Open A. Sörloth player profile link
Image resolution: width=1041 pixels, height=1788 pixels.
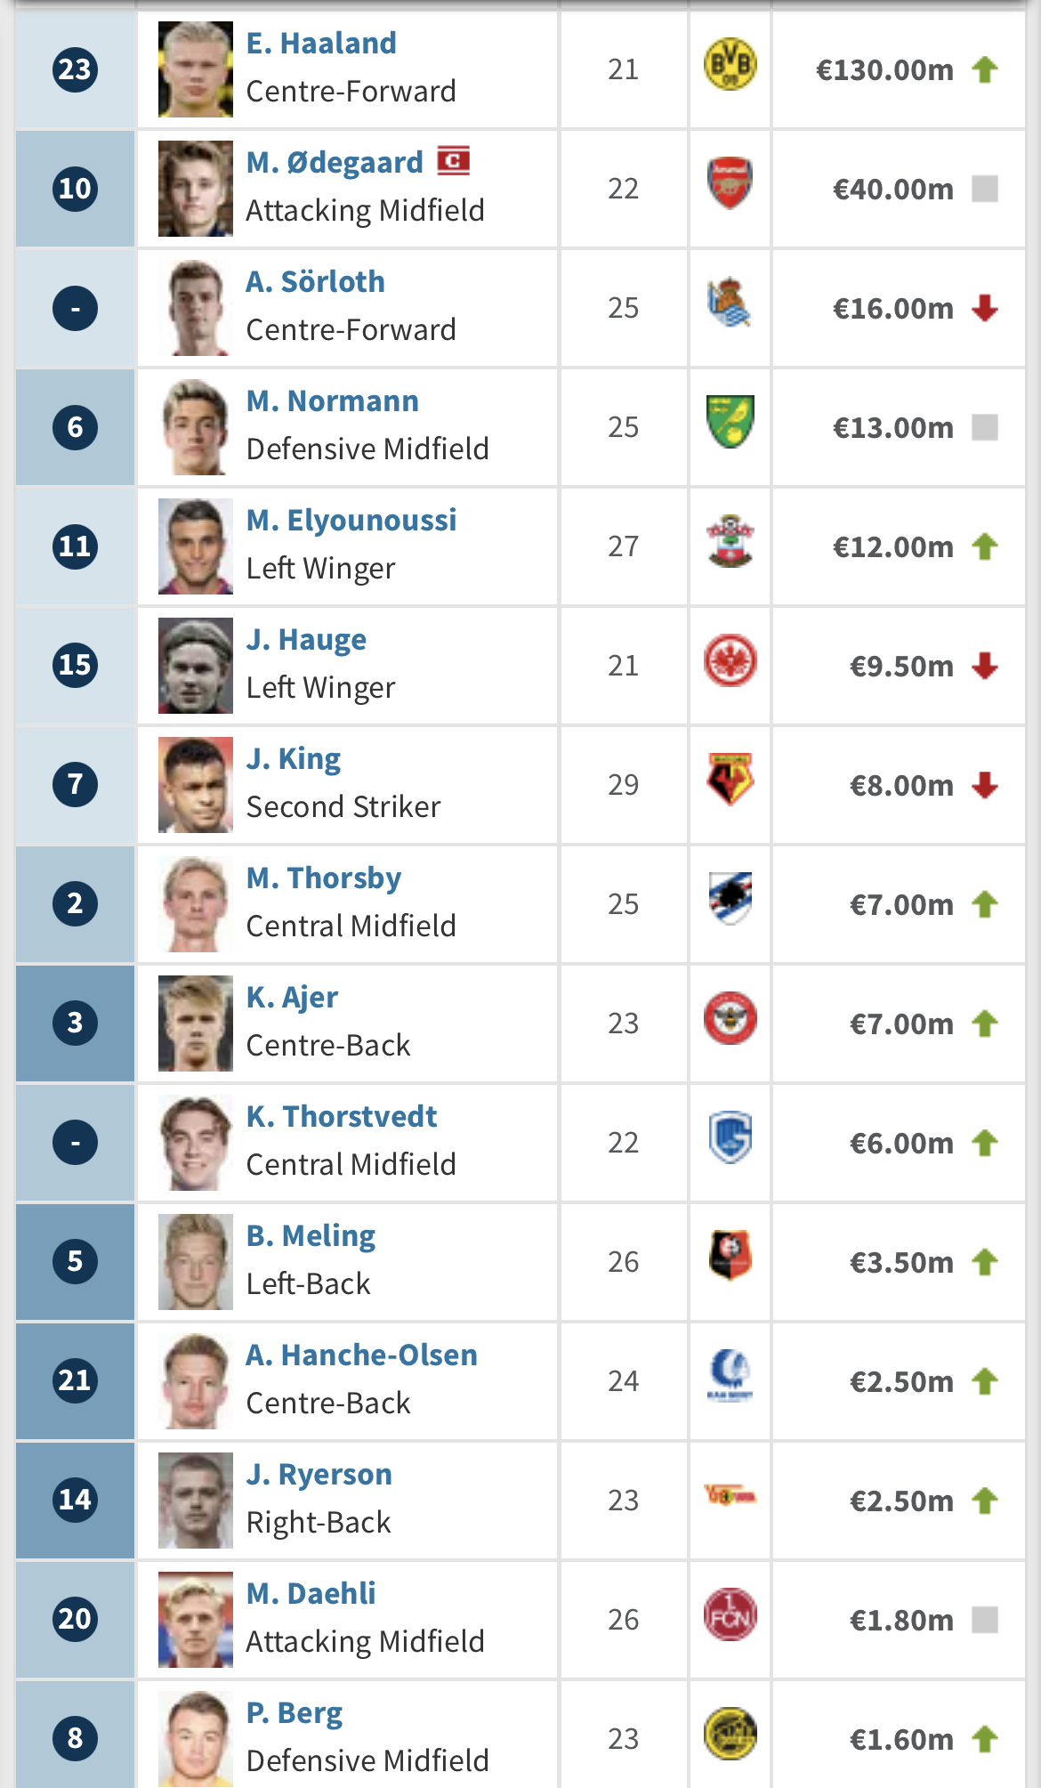coord(316,281)
